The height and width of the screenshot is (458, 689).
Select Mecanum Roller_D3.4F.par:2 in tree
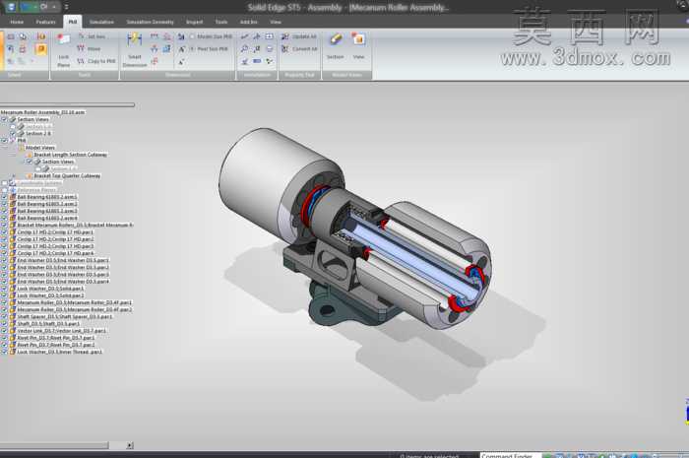pos(74,309)
